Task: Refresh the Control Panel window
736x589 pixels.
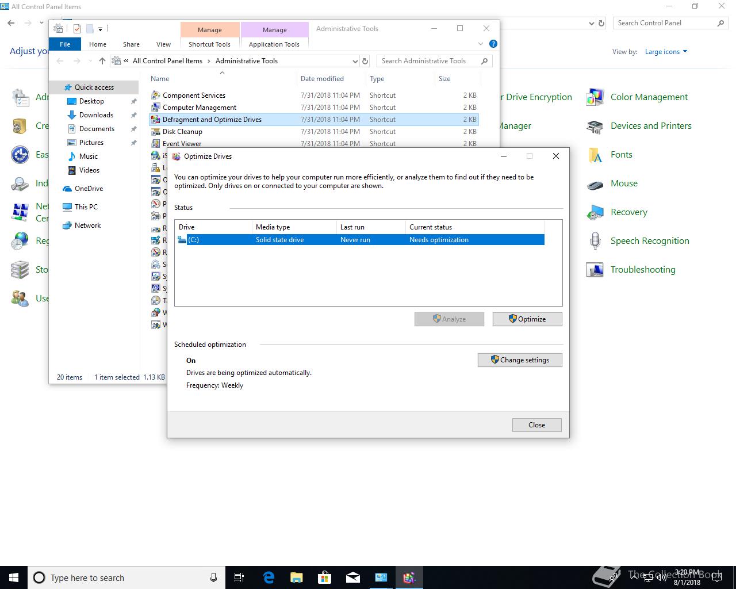Action: pyautogui.click(x=601, y=23)
